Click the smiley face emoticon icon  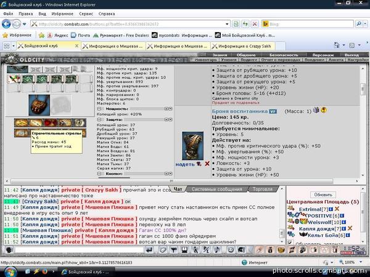(x=231, y=250)
